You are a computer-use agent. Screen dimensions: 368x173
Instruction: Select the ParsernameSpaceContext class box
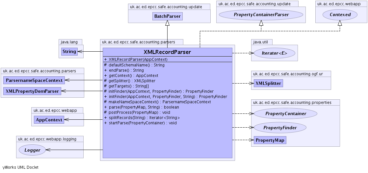pyautogui.click(x=34, y=80)
